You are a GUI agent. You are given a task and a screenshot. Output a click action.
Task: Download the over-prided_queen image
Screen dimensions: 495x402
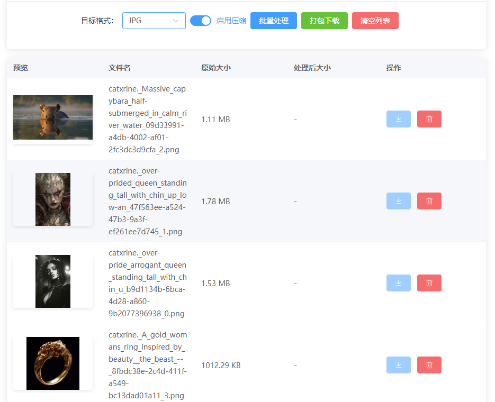(399, 201)
